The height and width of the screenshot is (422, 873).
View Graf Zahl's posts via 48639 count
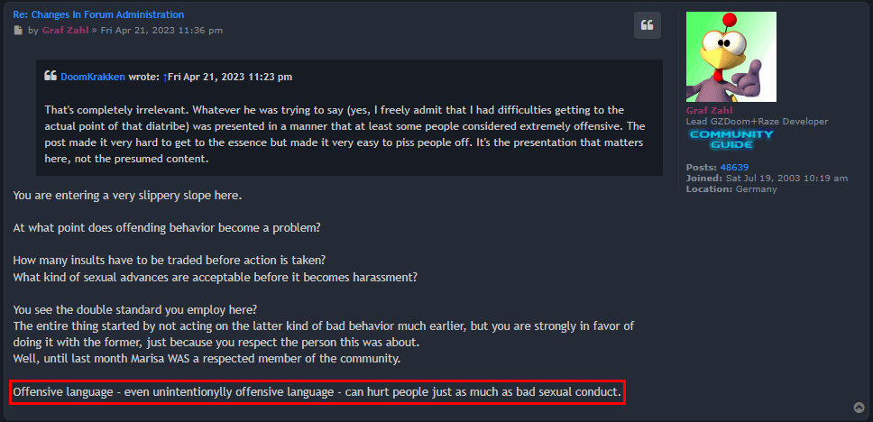734,167
